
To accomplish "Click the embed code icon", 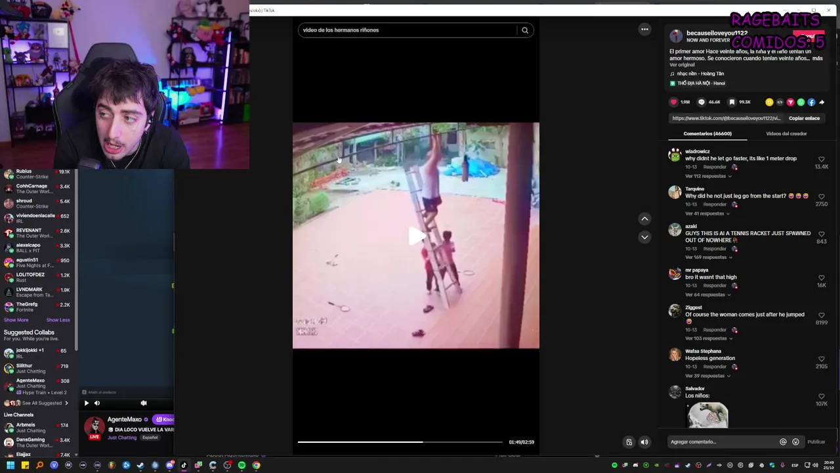I will click(780, 102).
